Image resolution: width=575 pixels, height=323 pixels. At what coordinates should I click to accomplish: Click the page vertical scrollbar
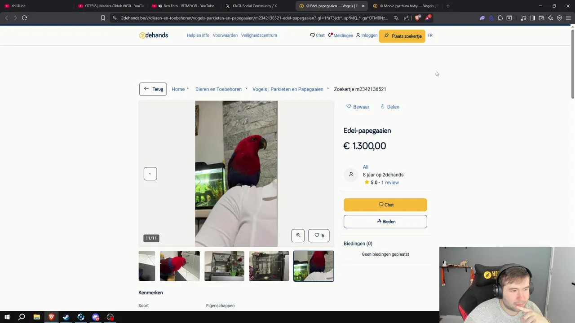point(572,63)
